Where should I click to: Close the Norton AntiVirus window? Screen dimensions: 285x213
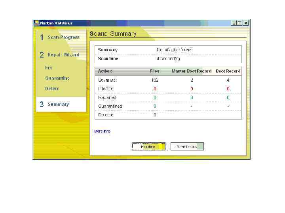(246, 23)
